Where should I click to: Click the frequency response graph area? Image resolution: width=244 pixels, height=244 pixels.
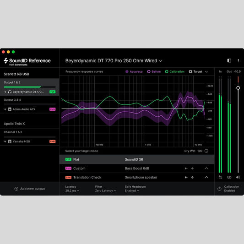[133, 111]
